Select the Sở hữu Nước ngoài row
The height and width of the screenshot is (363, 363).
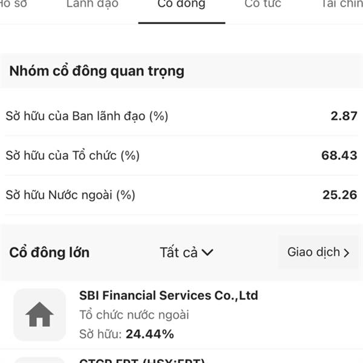(x=181, y=195)
